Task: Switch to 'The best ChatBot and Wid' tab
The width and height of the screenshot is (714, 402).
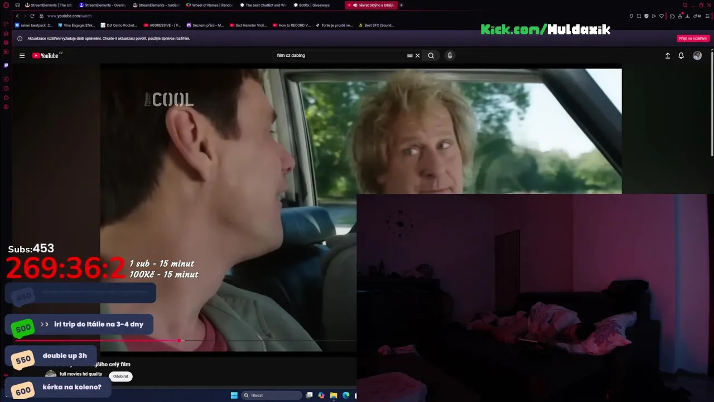Action: click(x=263, y=5)
